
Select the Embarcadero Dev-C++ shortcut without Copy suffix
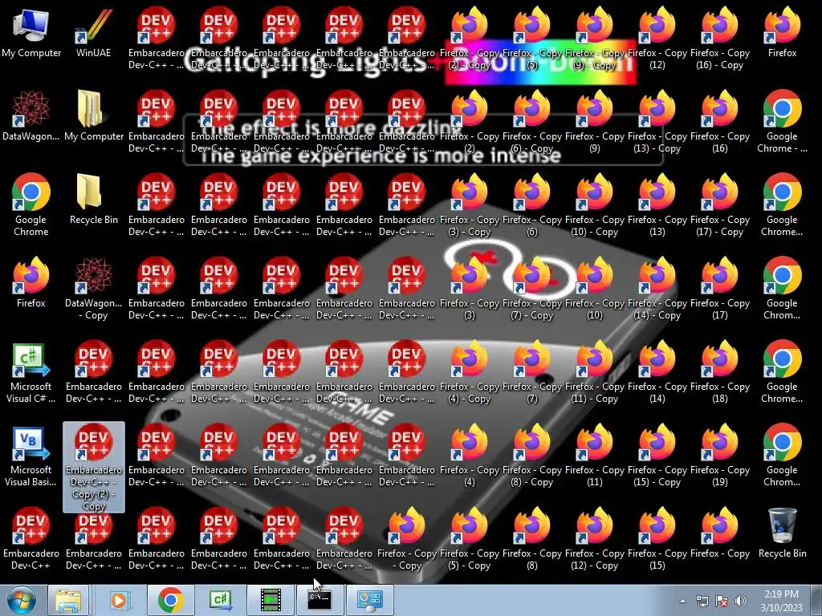31,538
